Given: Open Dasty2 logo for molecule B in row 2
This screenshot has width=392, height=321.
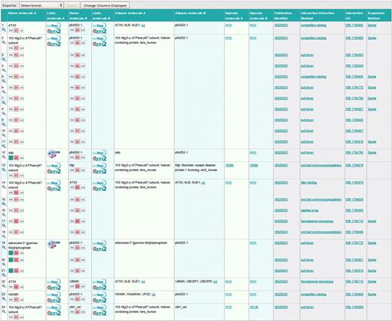Looking at the screenshot, I should 100,44.
